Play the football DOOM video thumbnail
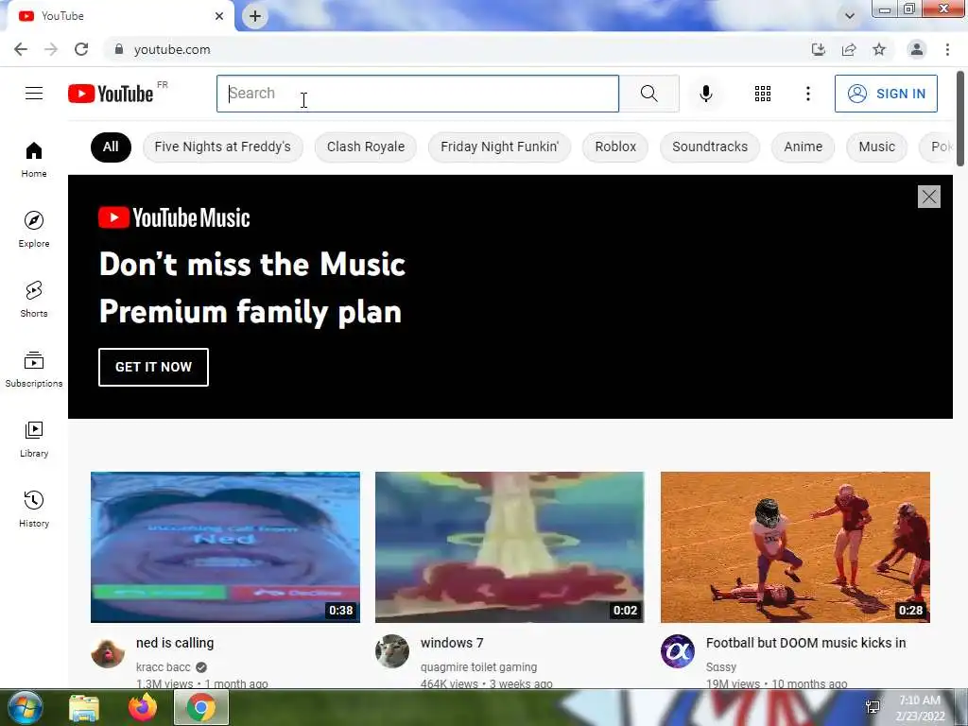 coord(795,547)
